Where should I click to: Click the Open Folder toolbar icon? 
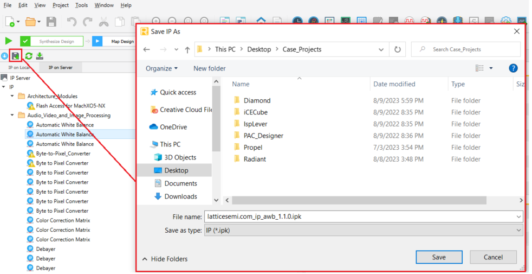(30, 22)
